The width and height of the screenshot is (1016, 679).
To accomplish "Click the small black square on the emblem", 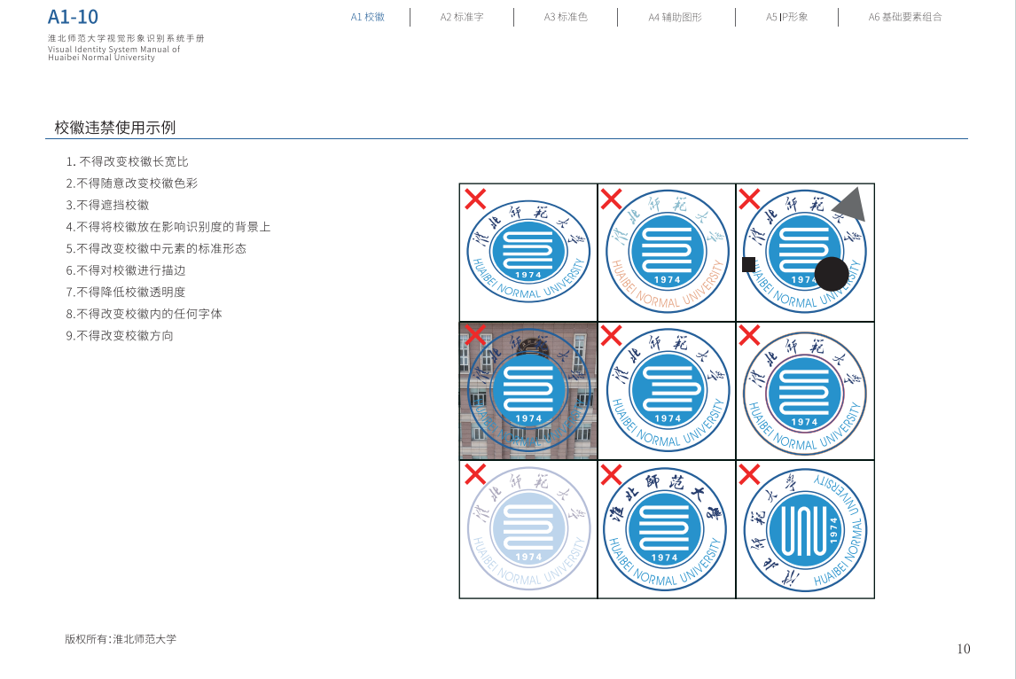I will pos(748,264).
